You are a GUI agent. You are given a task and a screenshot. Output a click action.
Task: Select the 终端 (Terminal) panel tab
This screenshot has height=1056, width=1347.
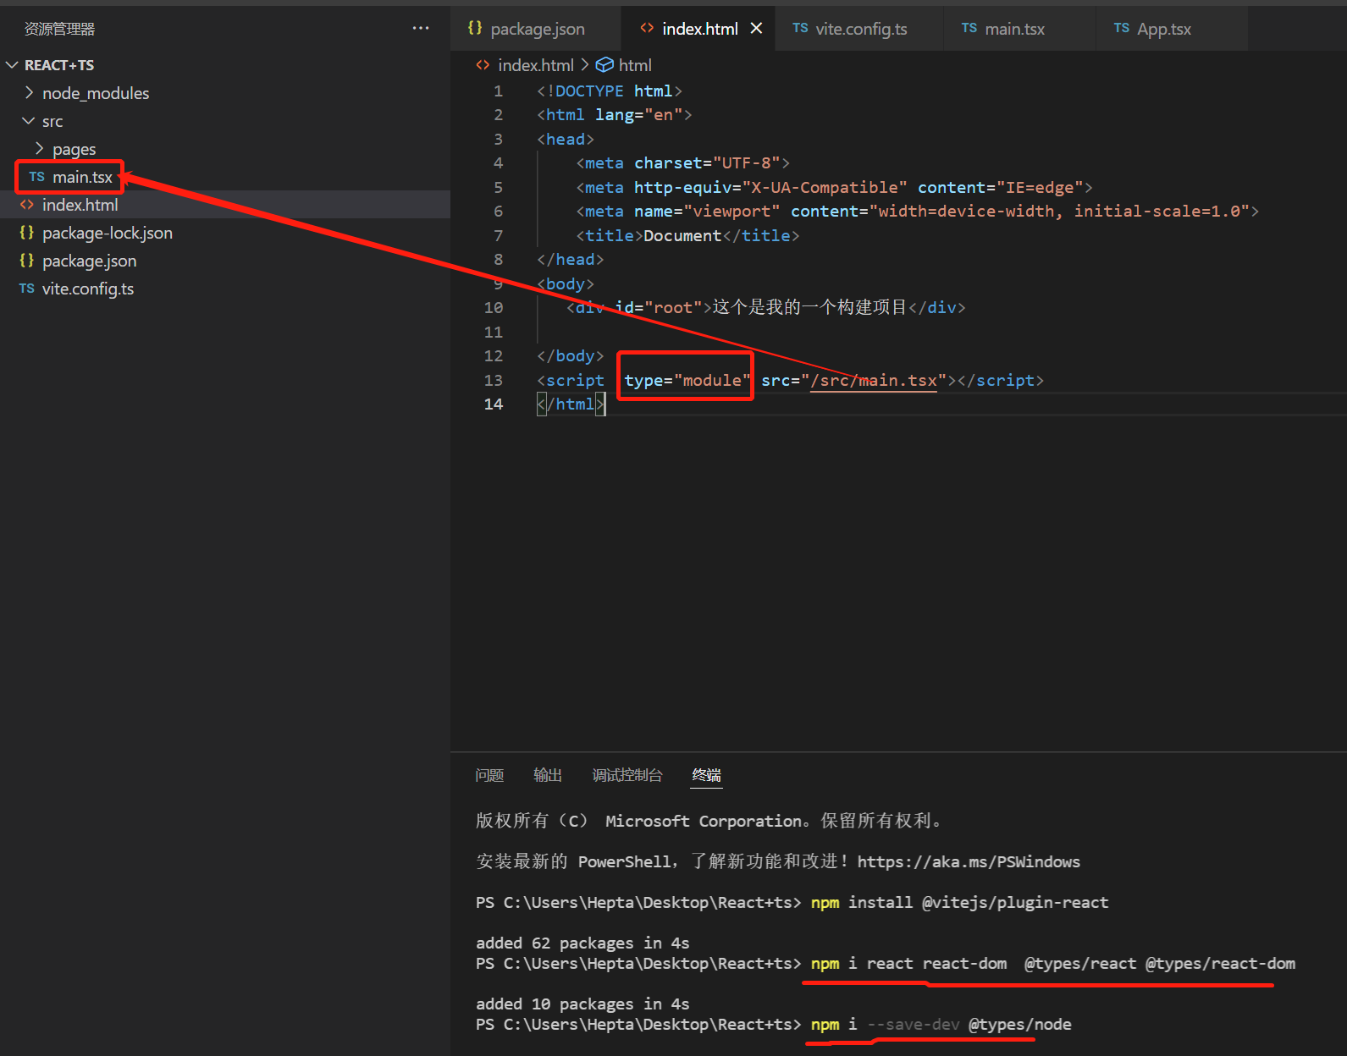coord(707,775)
